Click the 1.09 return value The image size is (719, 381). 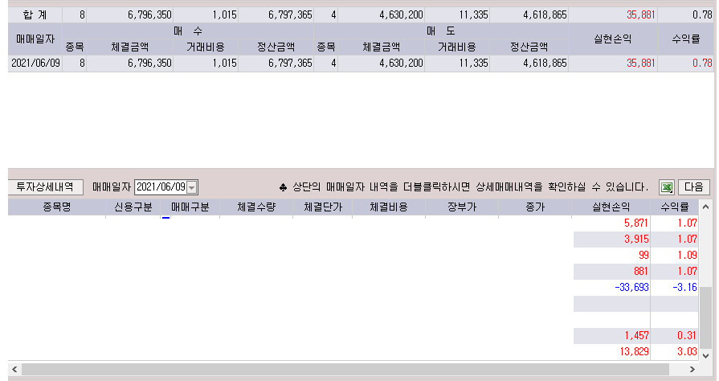pos(687,256)
